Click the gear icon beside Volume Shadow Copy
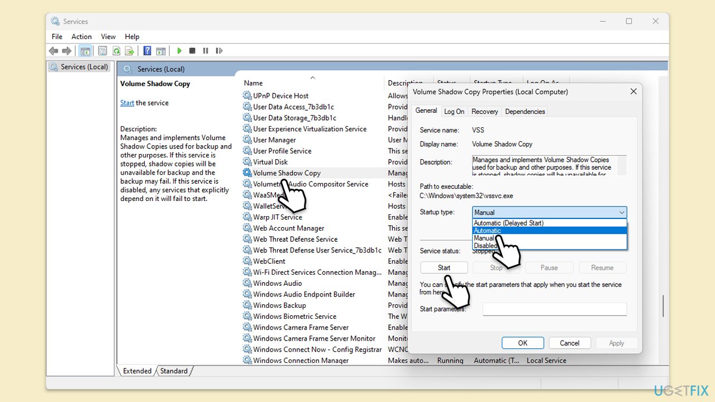The image size is (715, 402). pyautogui.click(x=247, y=173)
